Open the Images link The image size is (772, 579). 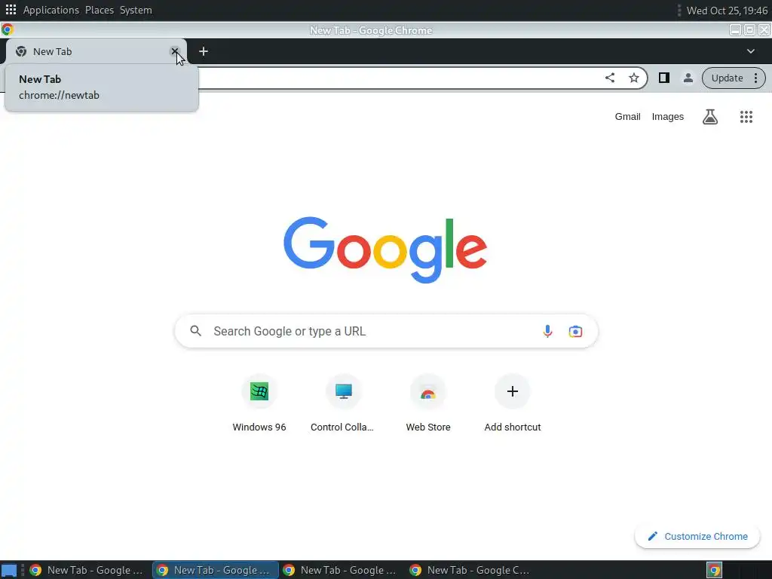668,117
